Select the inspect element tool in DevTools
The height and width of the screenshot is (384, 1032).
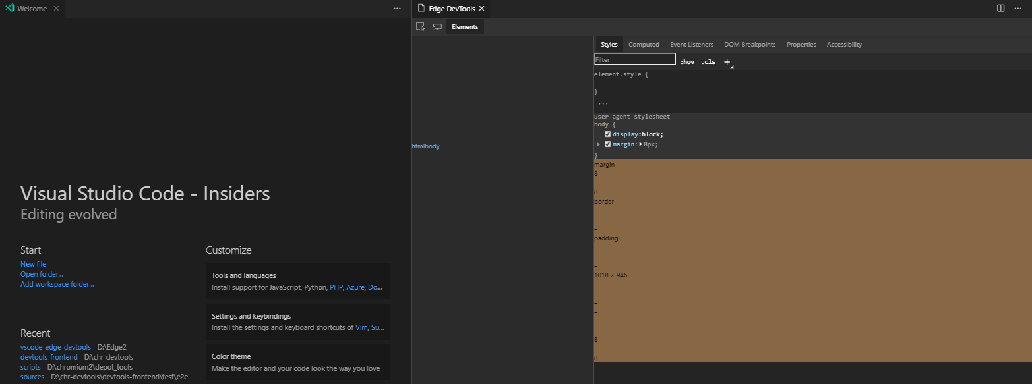(421, 26)
